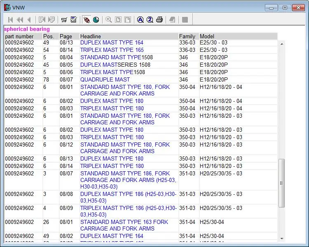This screenshot has width=309, height=247.
Task: Click the rewind double-arrow icon
Action: [20, 20]
